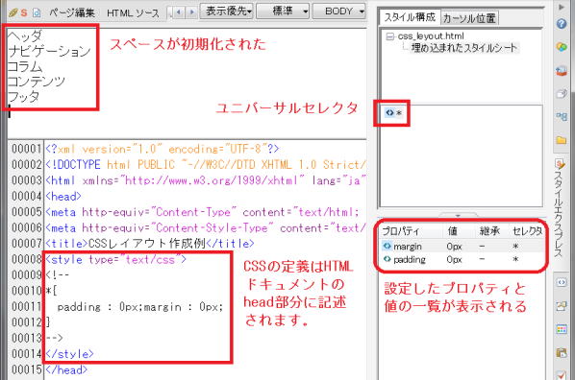The image size is (575, 380).
Task: Click フッタ in the page preview
Action: pos(23,97)
